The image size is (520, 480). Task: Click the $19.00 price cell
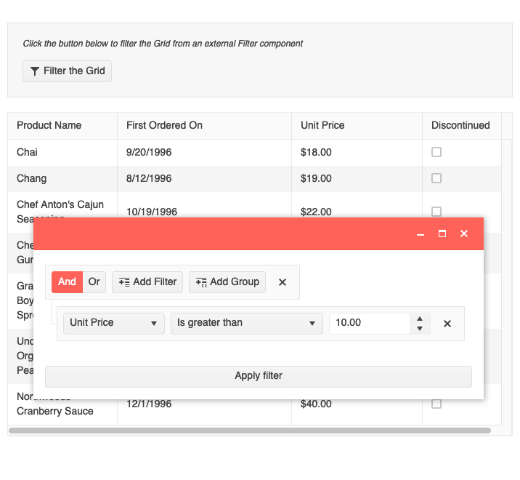click(x=357, y=179)
